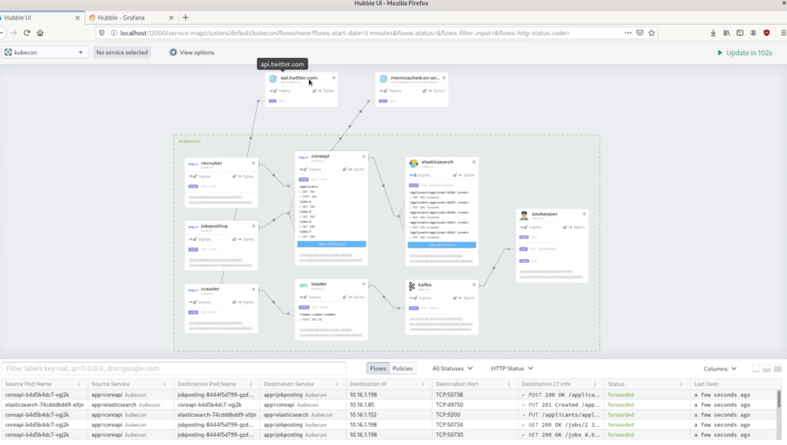Viewport: 787px width, 445px height.
Task: Switch flows table to Policies view
Action: 403,369
